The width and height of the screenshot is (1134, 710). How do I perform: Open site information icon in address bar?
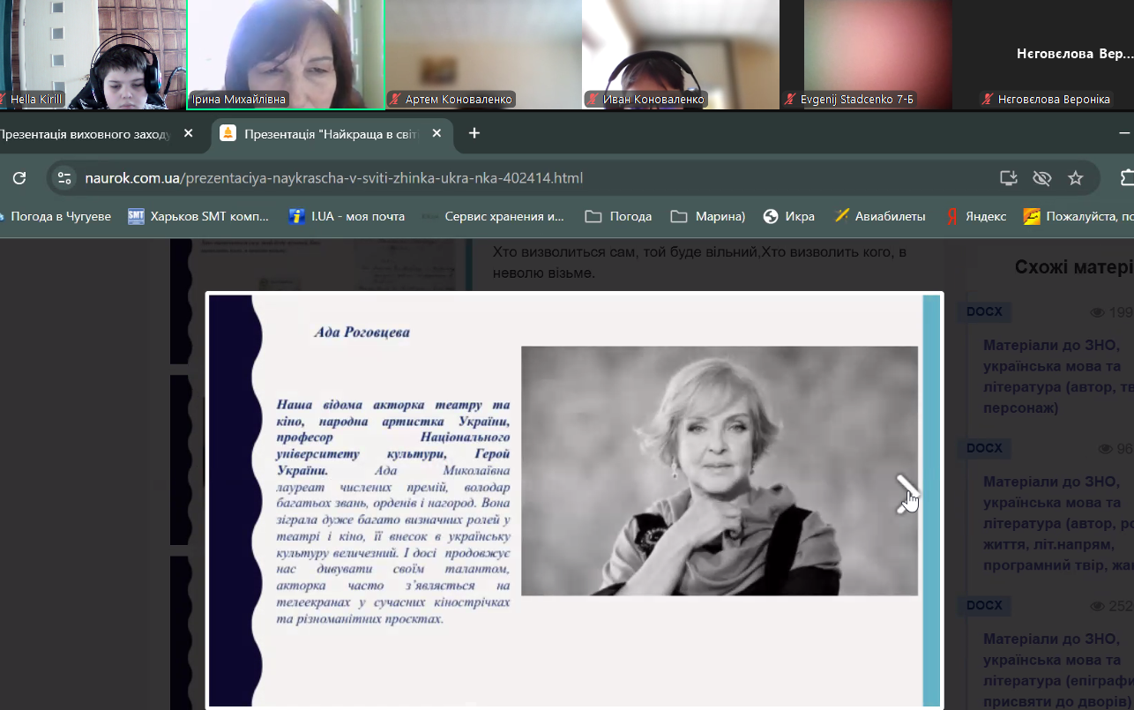pos(64,178)
